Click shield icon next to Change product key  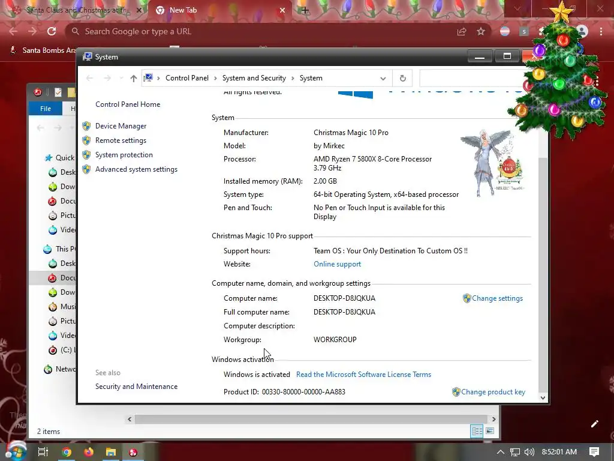[x=456, y=392]
